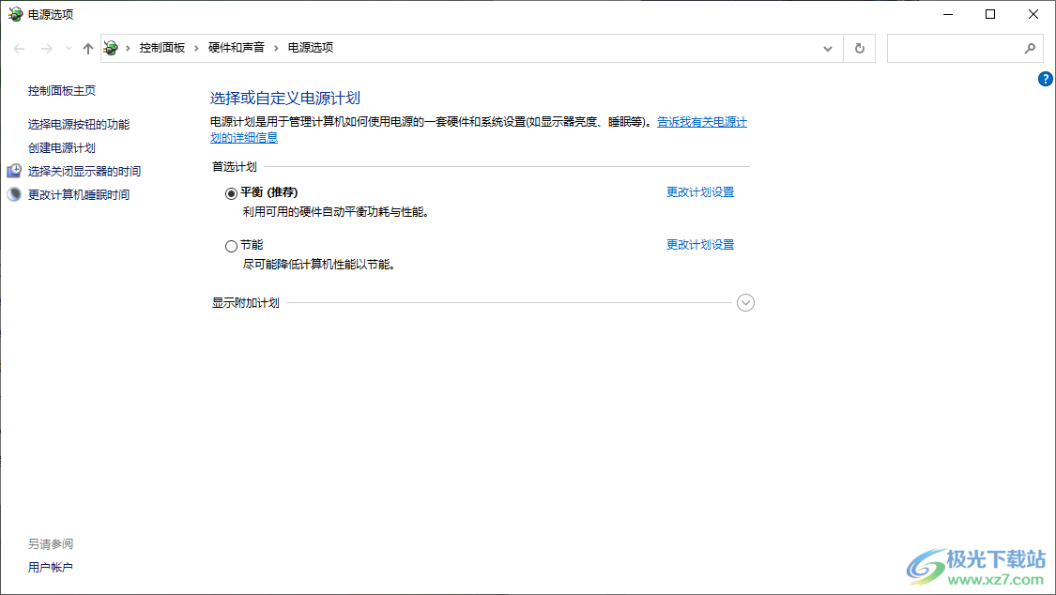Click the 电源选项 icon in the address bar
This screenshot has width=1056, height=595.
111,48
